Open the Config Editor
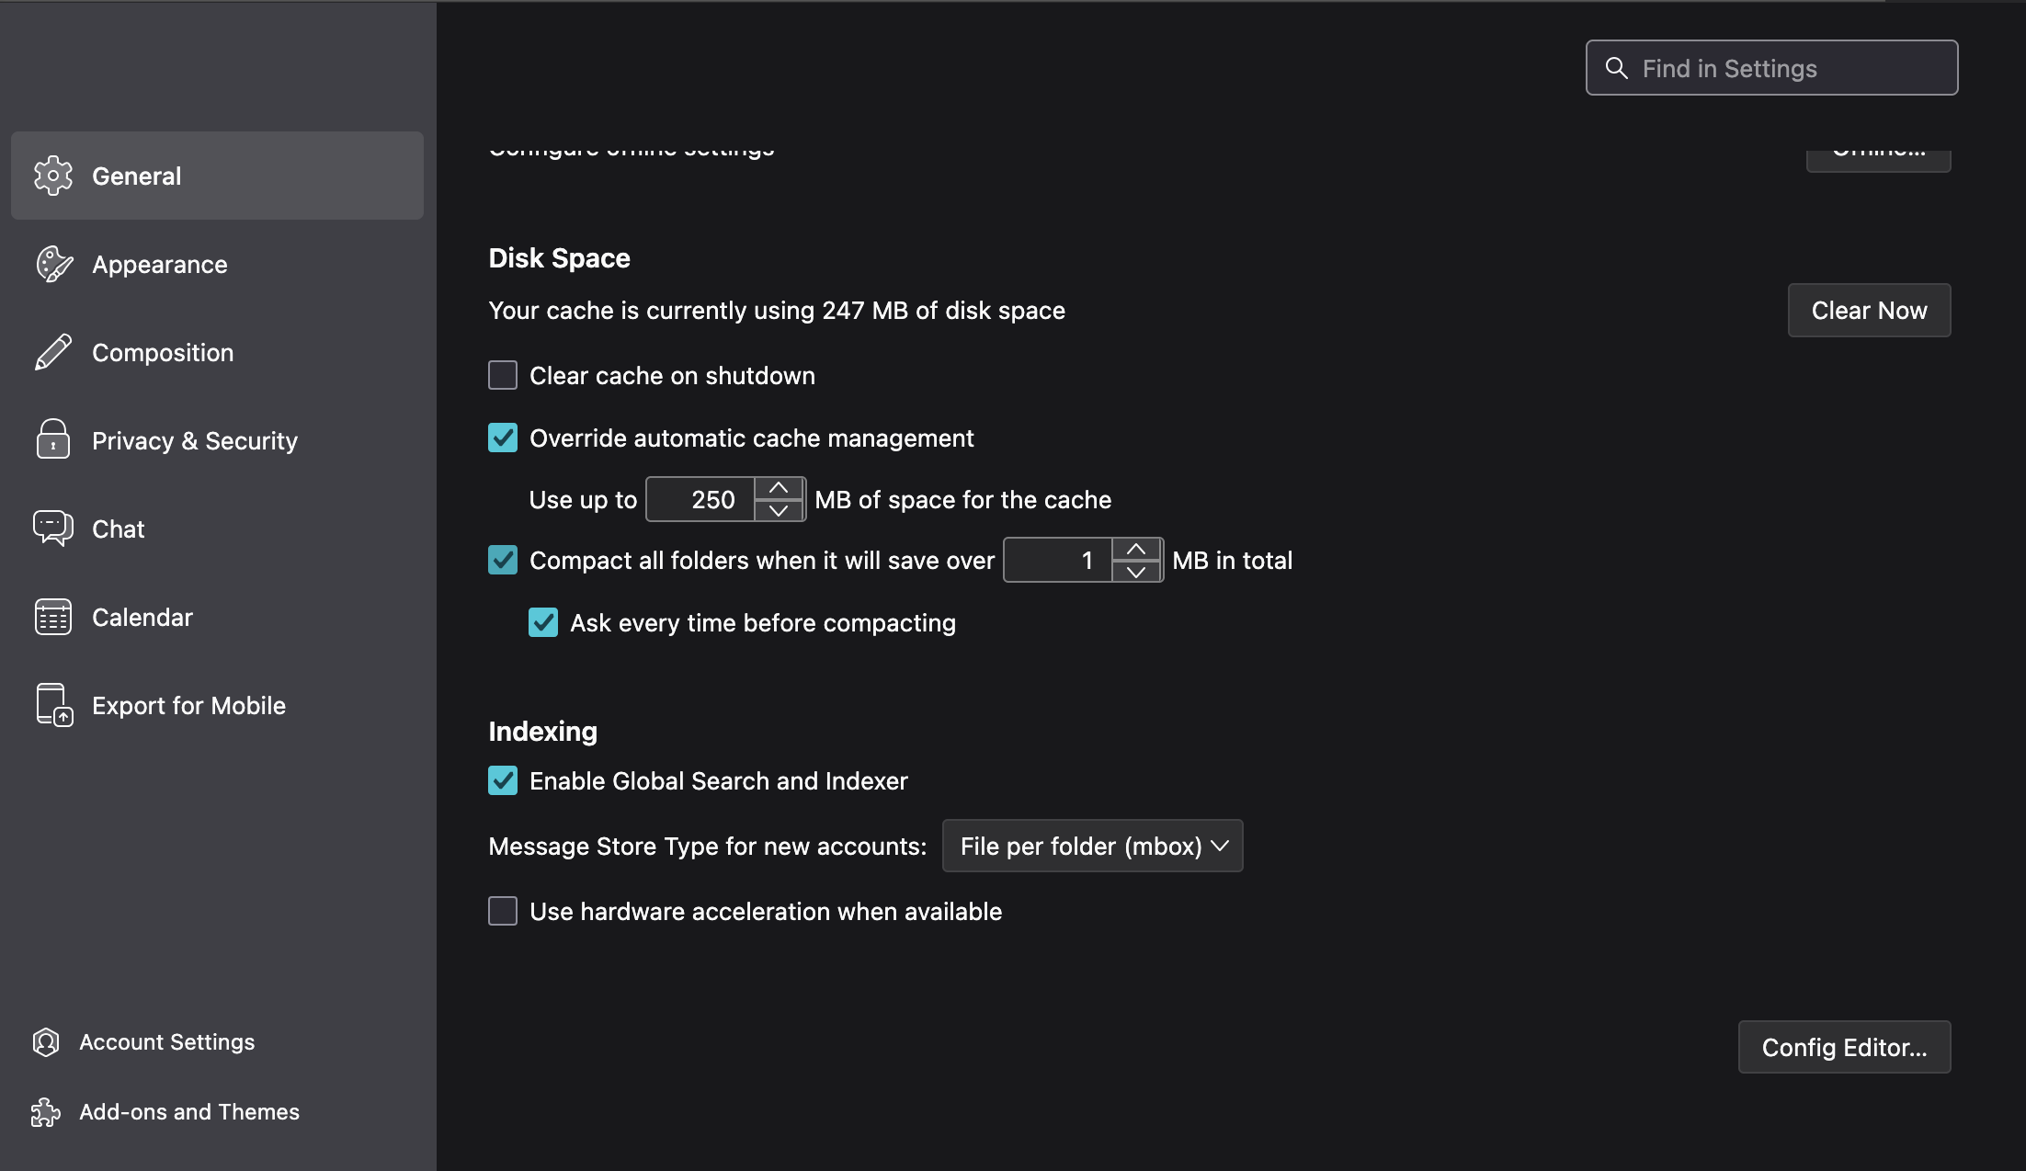2026x1171 pixels. [x=1844, y=1047]
